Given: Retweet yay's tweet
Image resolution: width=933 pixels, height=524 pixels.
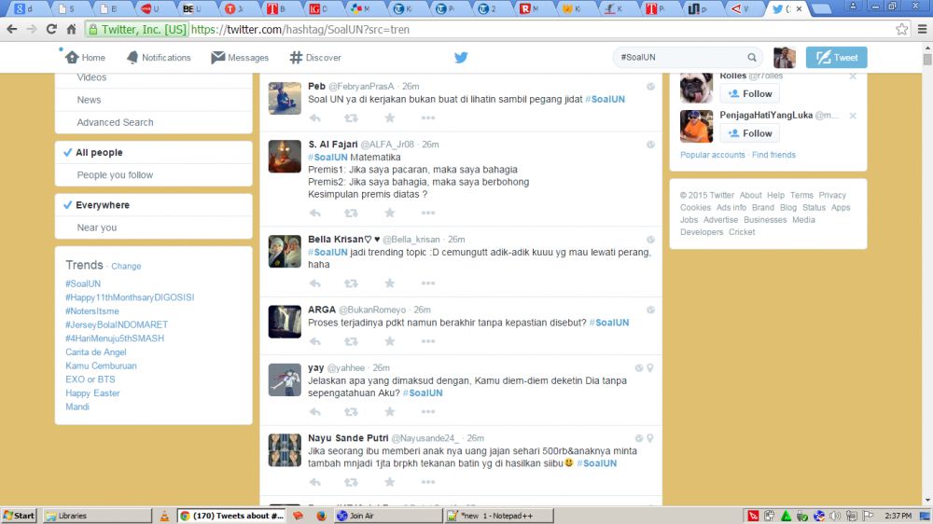Looking at the screenshot, I should [x=351, y=411].
